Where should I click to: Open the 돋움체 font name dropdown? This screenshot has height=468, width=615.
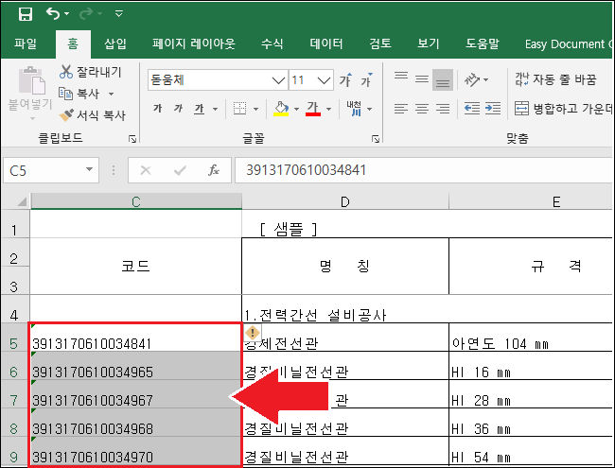pos(278,80)
